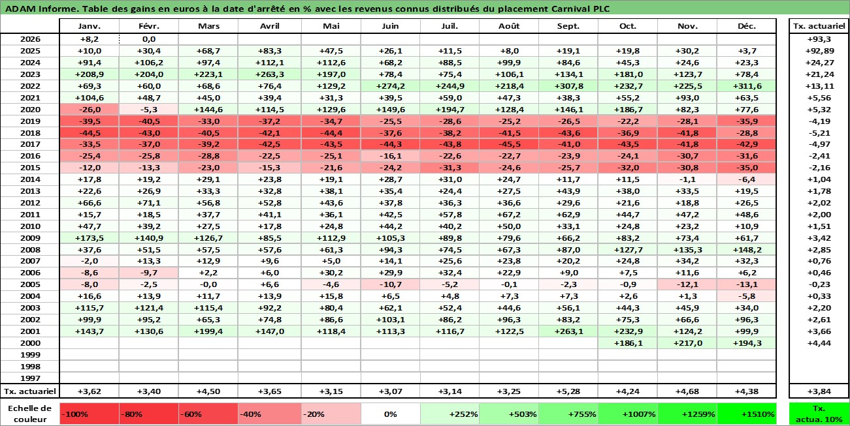Select 2021 Nov. value +93,0
The height and width of the screenshot is (426, 850).
687,97
